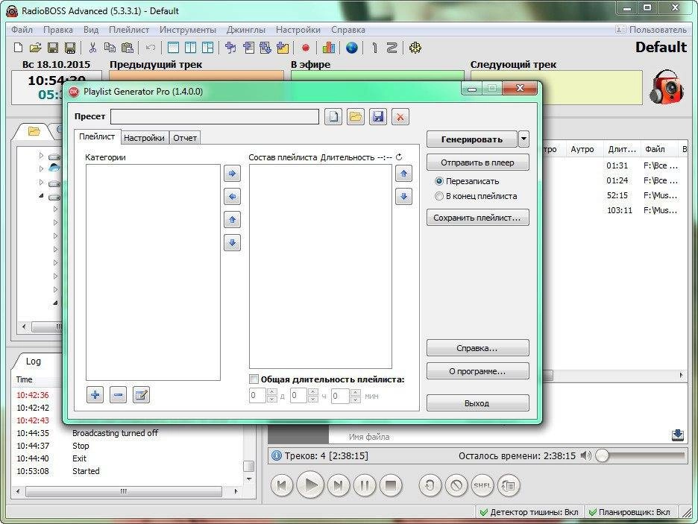The height and width of the screenshot is (524, 698).
Task: Open the Джинглы menu
Action: point(246,30)
